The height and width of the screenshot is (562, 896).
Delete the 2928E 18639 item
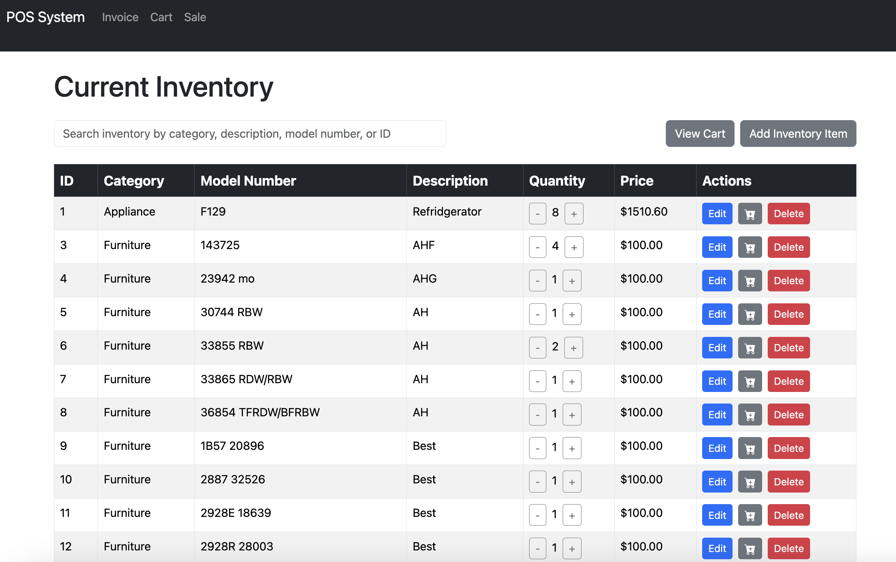788,515
